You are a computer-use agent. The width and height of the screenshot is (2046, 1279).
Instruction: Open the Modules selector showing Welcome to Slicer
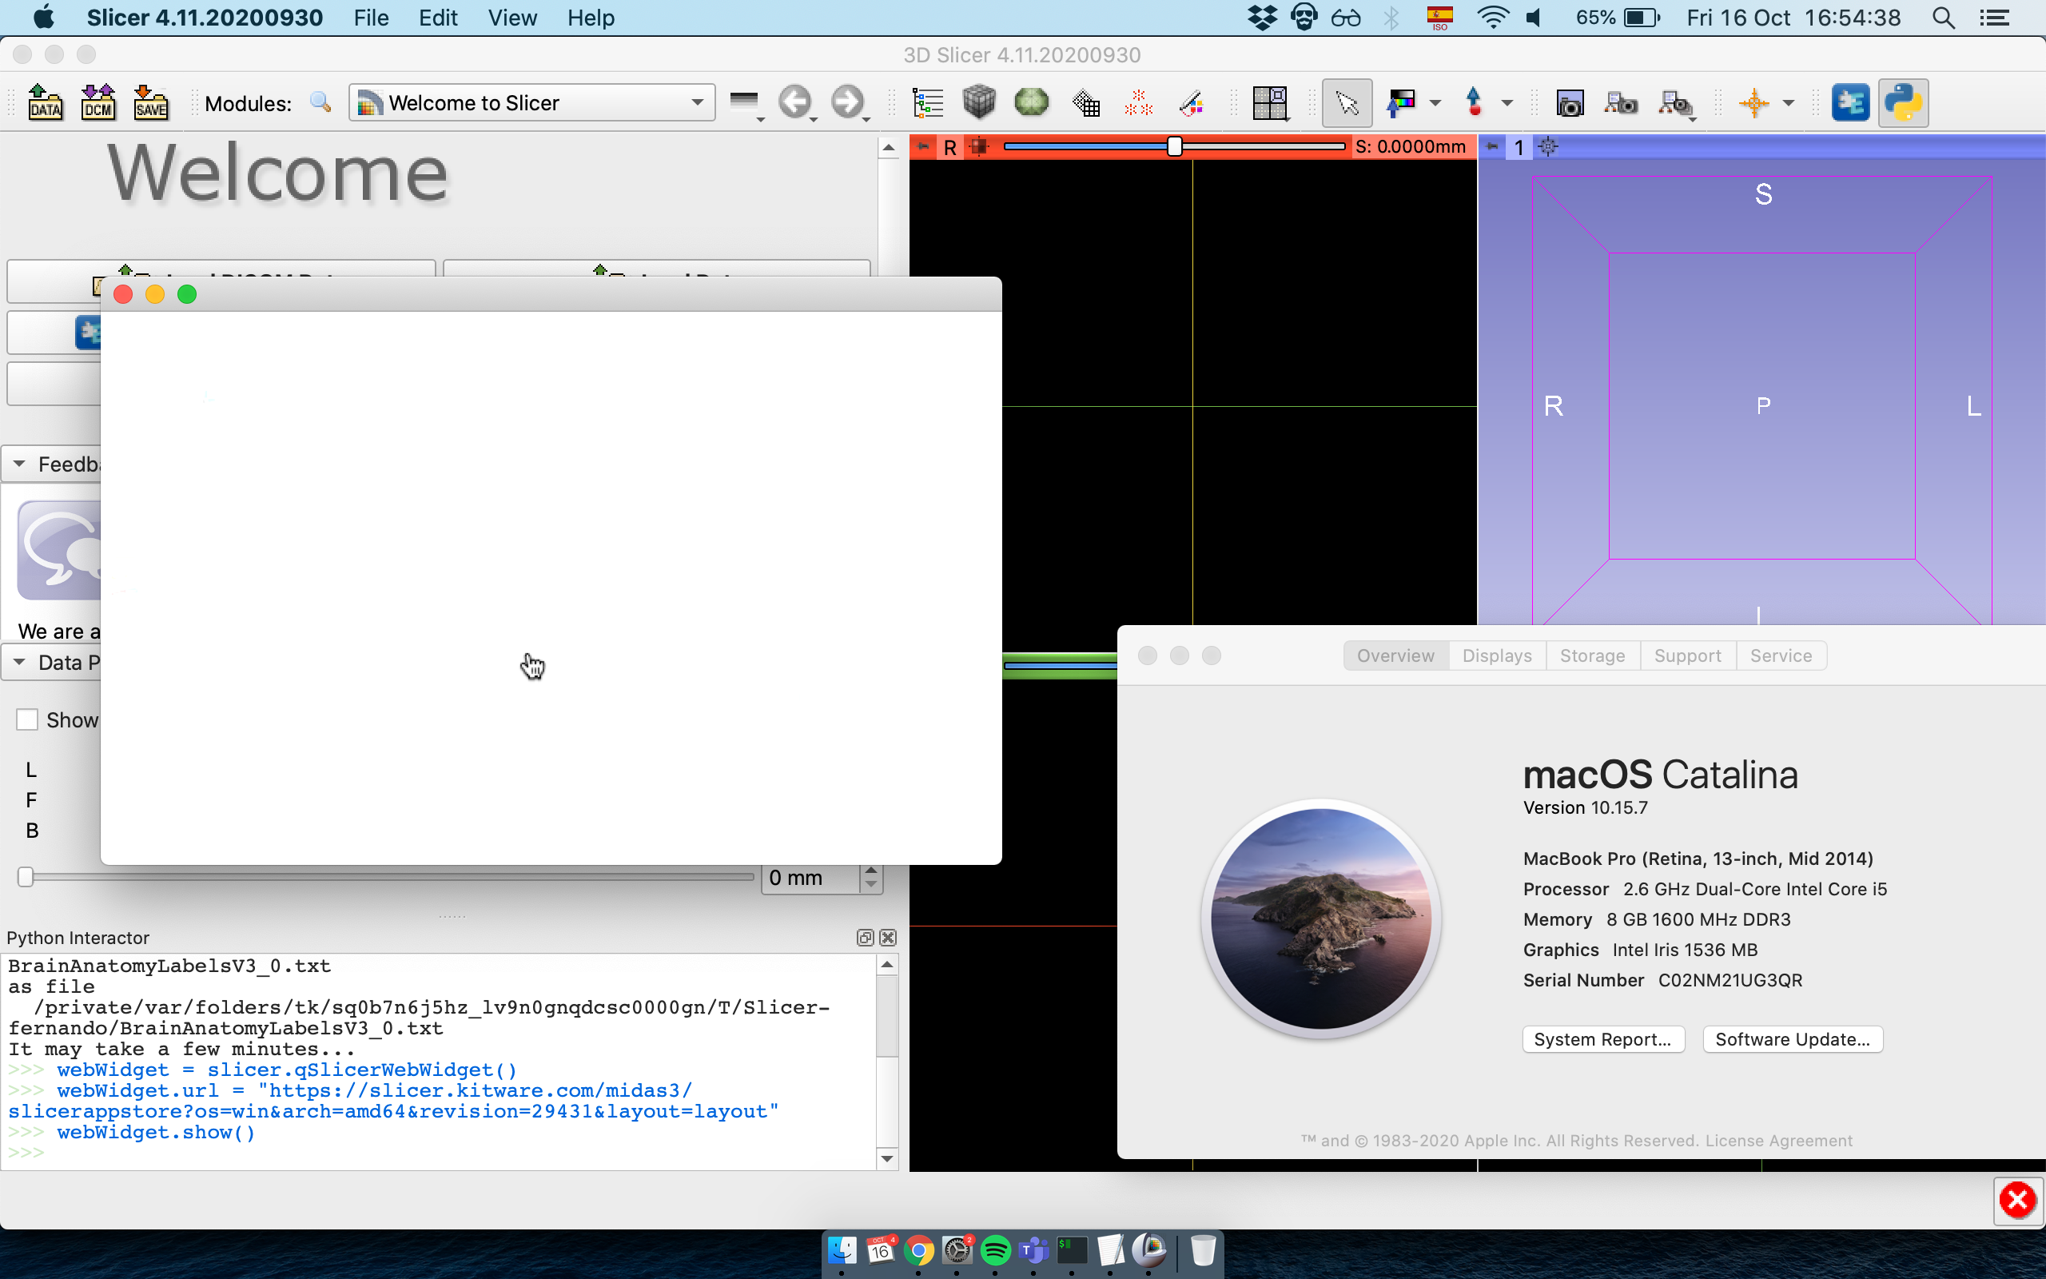pyautogui.click(x=531, y=102)
